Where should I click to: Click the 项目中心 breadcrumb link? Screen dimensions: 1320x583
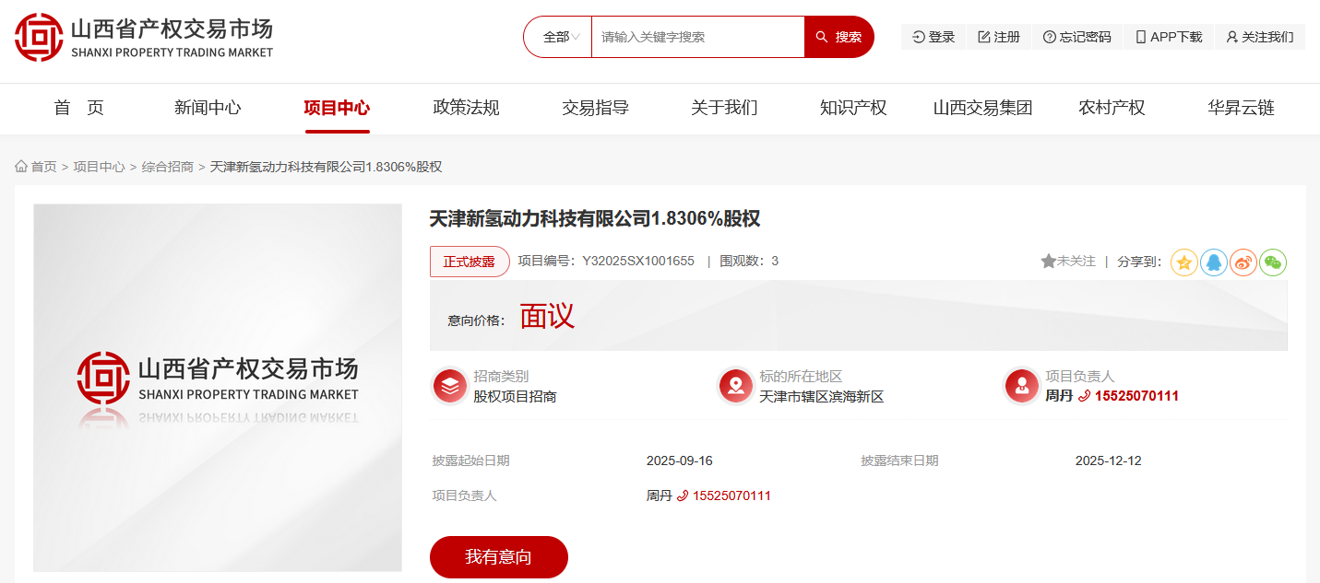(x=99, y=167)
